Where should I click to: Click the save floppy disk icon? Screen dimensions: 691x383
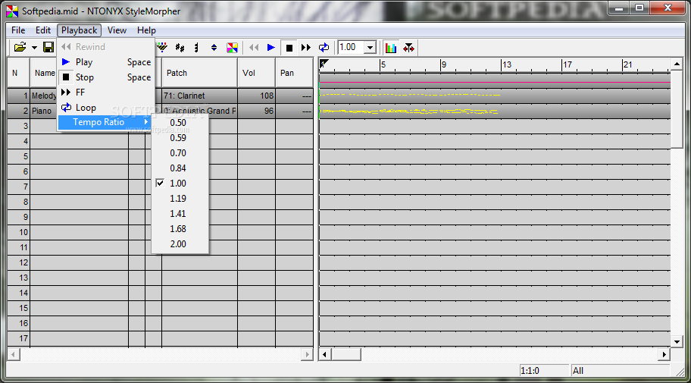tap(48, 47)
